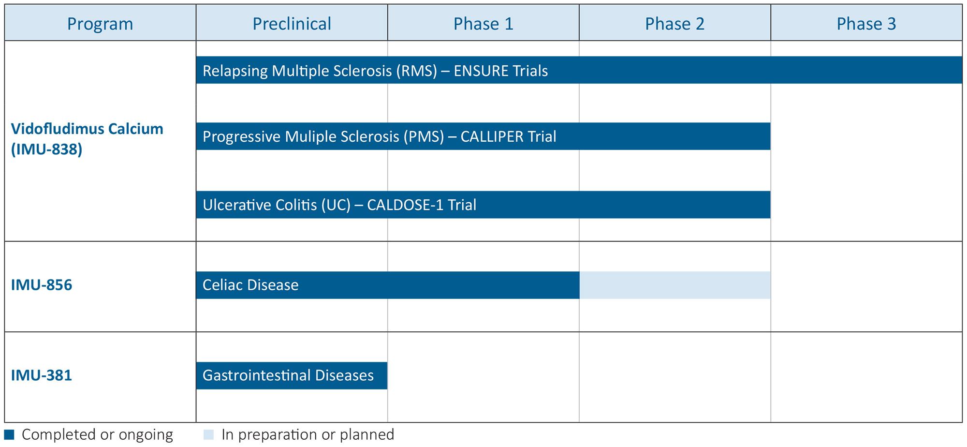Select the IMU-856 program label

pyautogui.click(x=42, y=285)
